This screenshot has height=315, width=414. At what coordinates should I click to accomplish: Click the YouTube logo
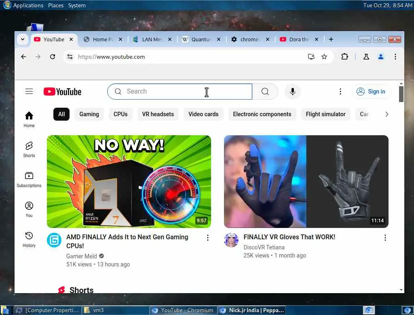[x=62, y=92]
